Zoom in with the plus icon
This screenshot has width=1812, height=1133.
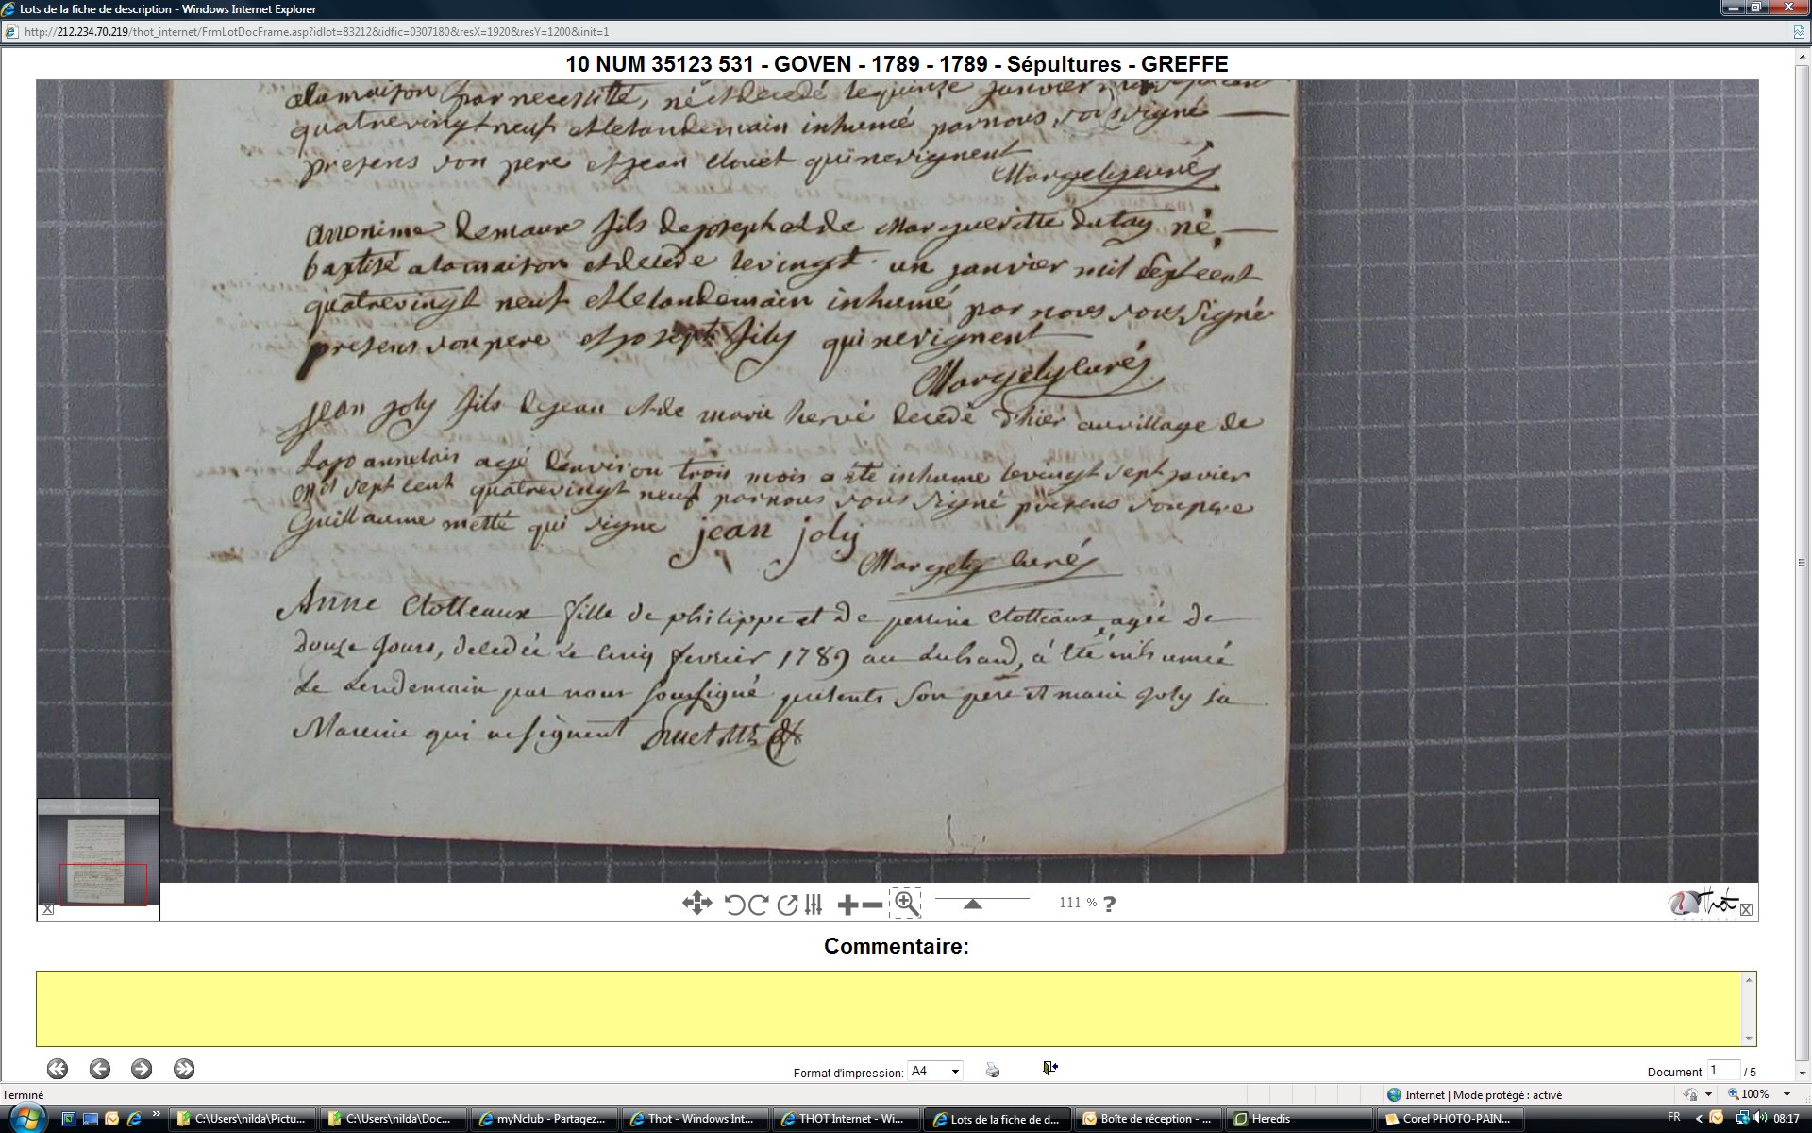(x=847, y=905)
